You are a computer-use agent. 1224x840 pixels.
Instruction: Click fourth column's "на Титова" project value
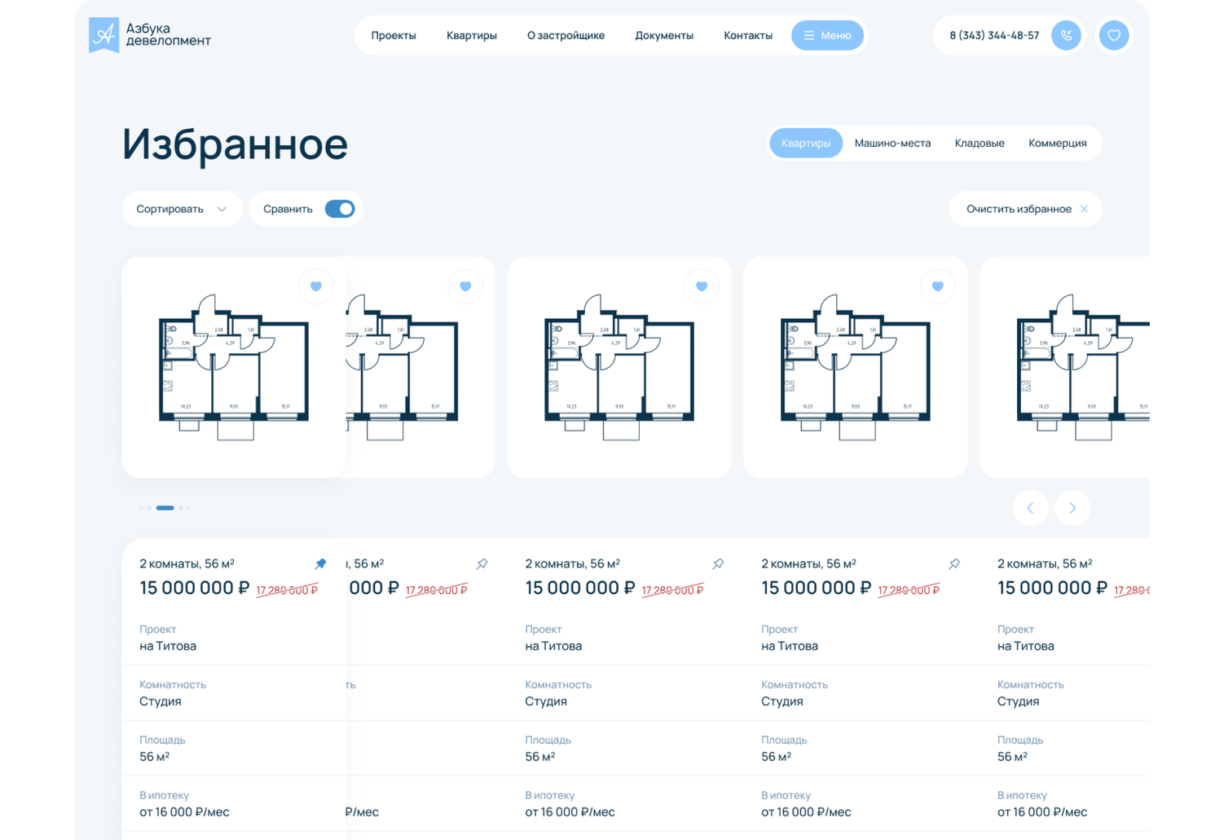pos(790,646)
